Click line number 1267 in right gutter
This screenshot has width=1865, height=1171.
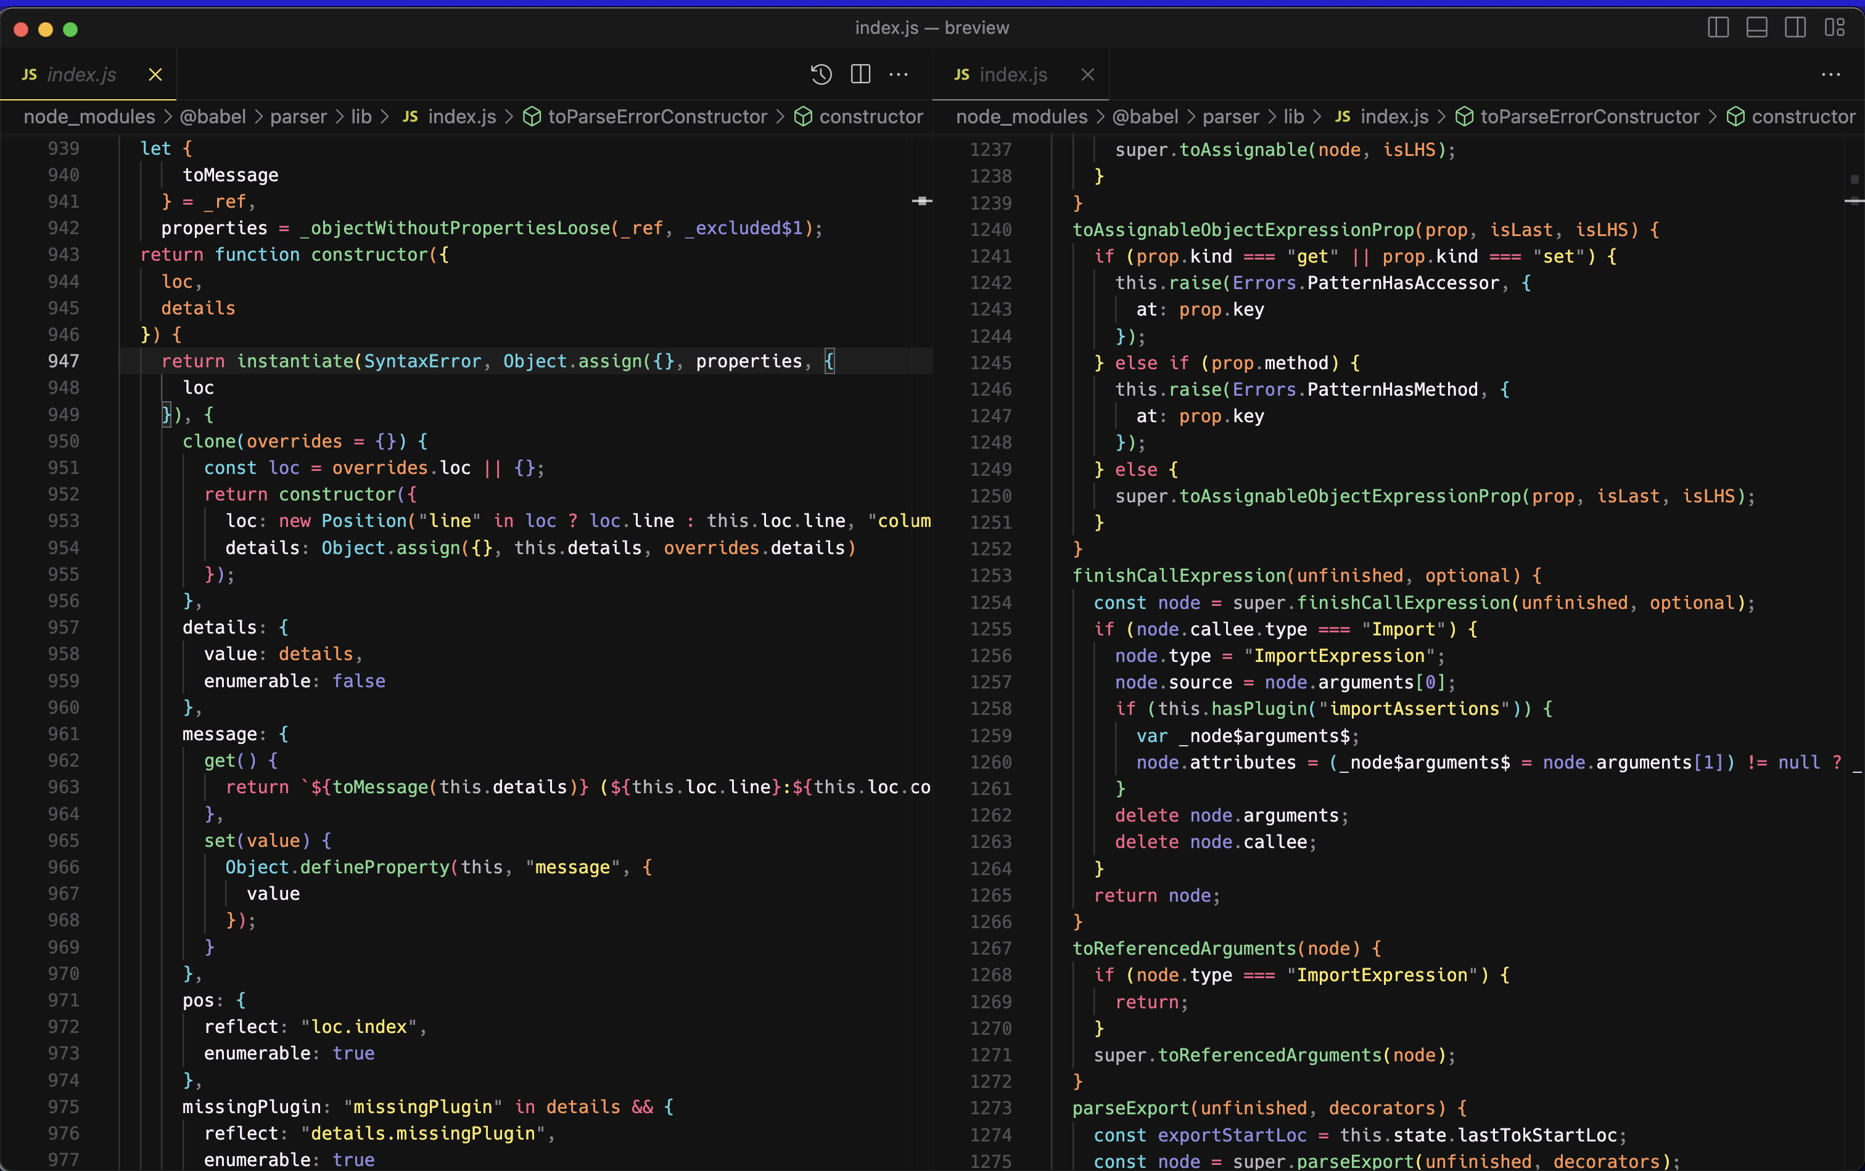(x=990, y=949)
